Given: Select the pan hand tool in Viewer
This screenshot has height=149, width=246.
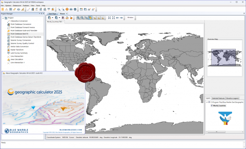Looking at the screenshot, I should point(90,18).
